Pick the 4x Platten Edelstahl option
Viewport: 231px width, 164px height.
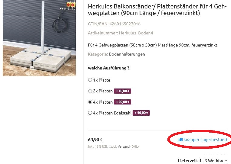click(x=90, y=113)
